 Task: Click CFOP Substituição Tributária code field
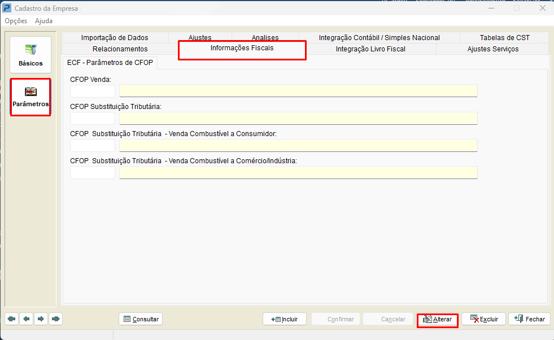pos(93,118)
